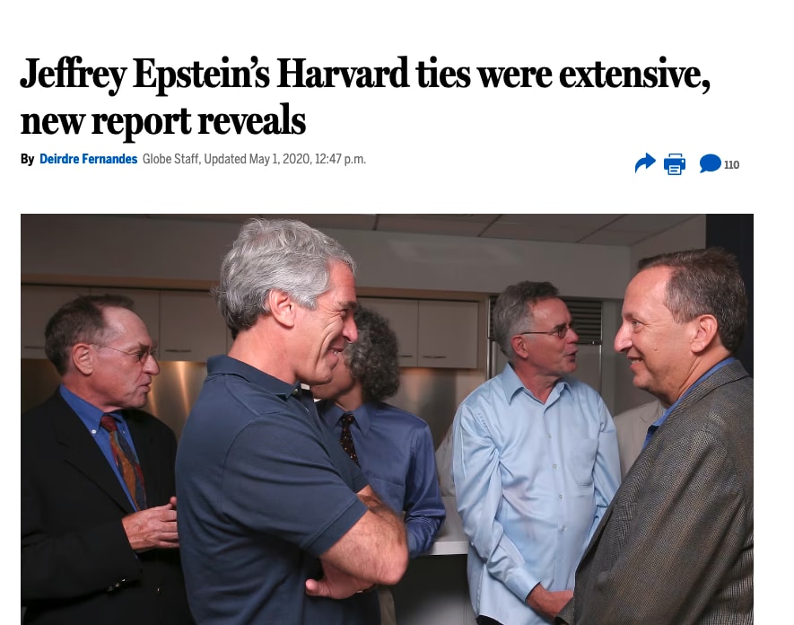Image resolution: width=794 pixels, height=625 pixels.
Task: Open author Deirdre Fernandes's profile link
Action: [88, 159]
